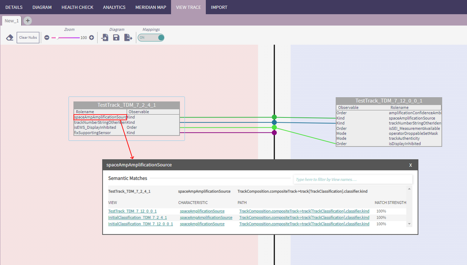Click the import diagram icon

point(105,37)
